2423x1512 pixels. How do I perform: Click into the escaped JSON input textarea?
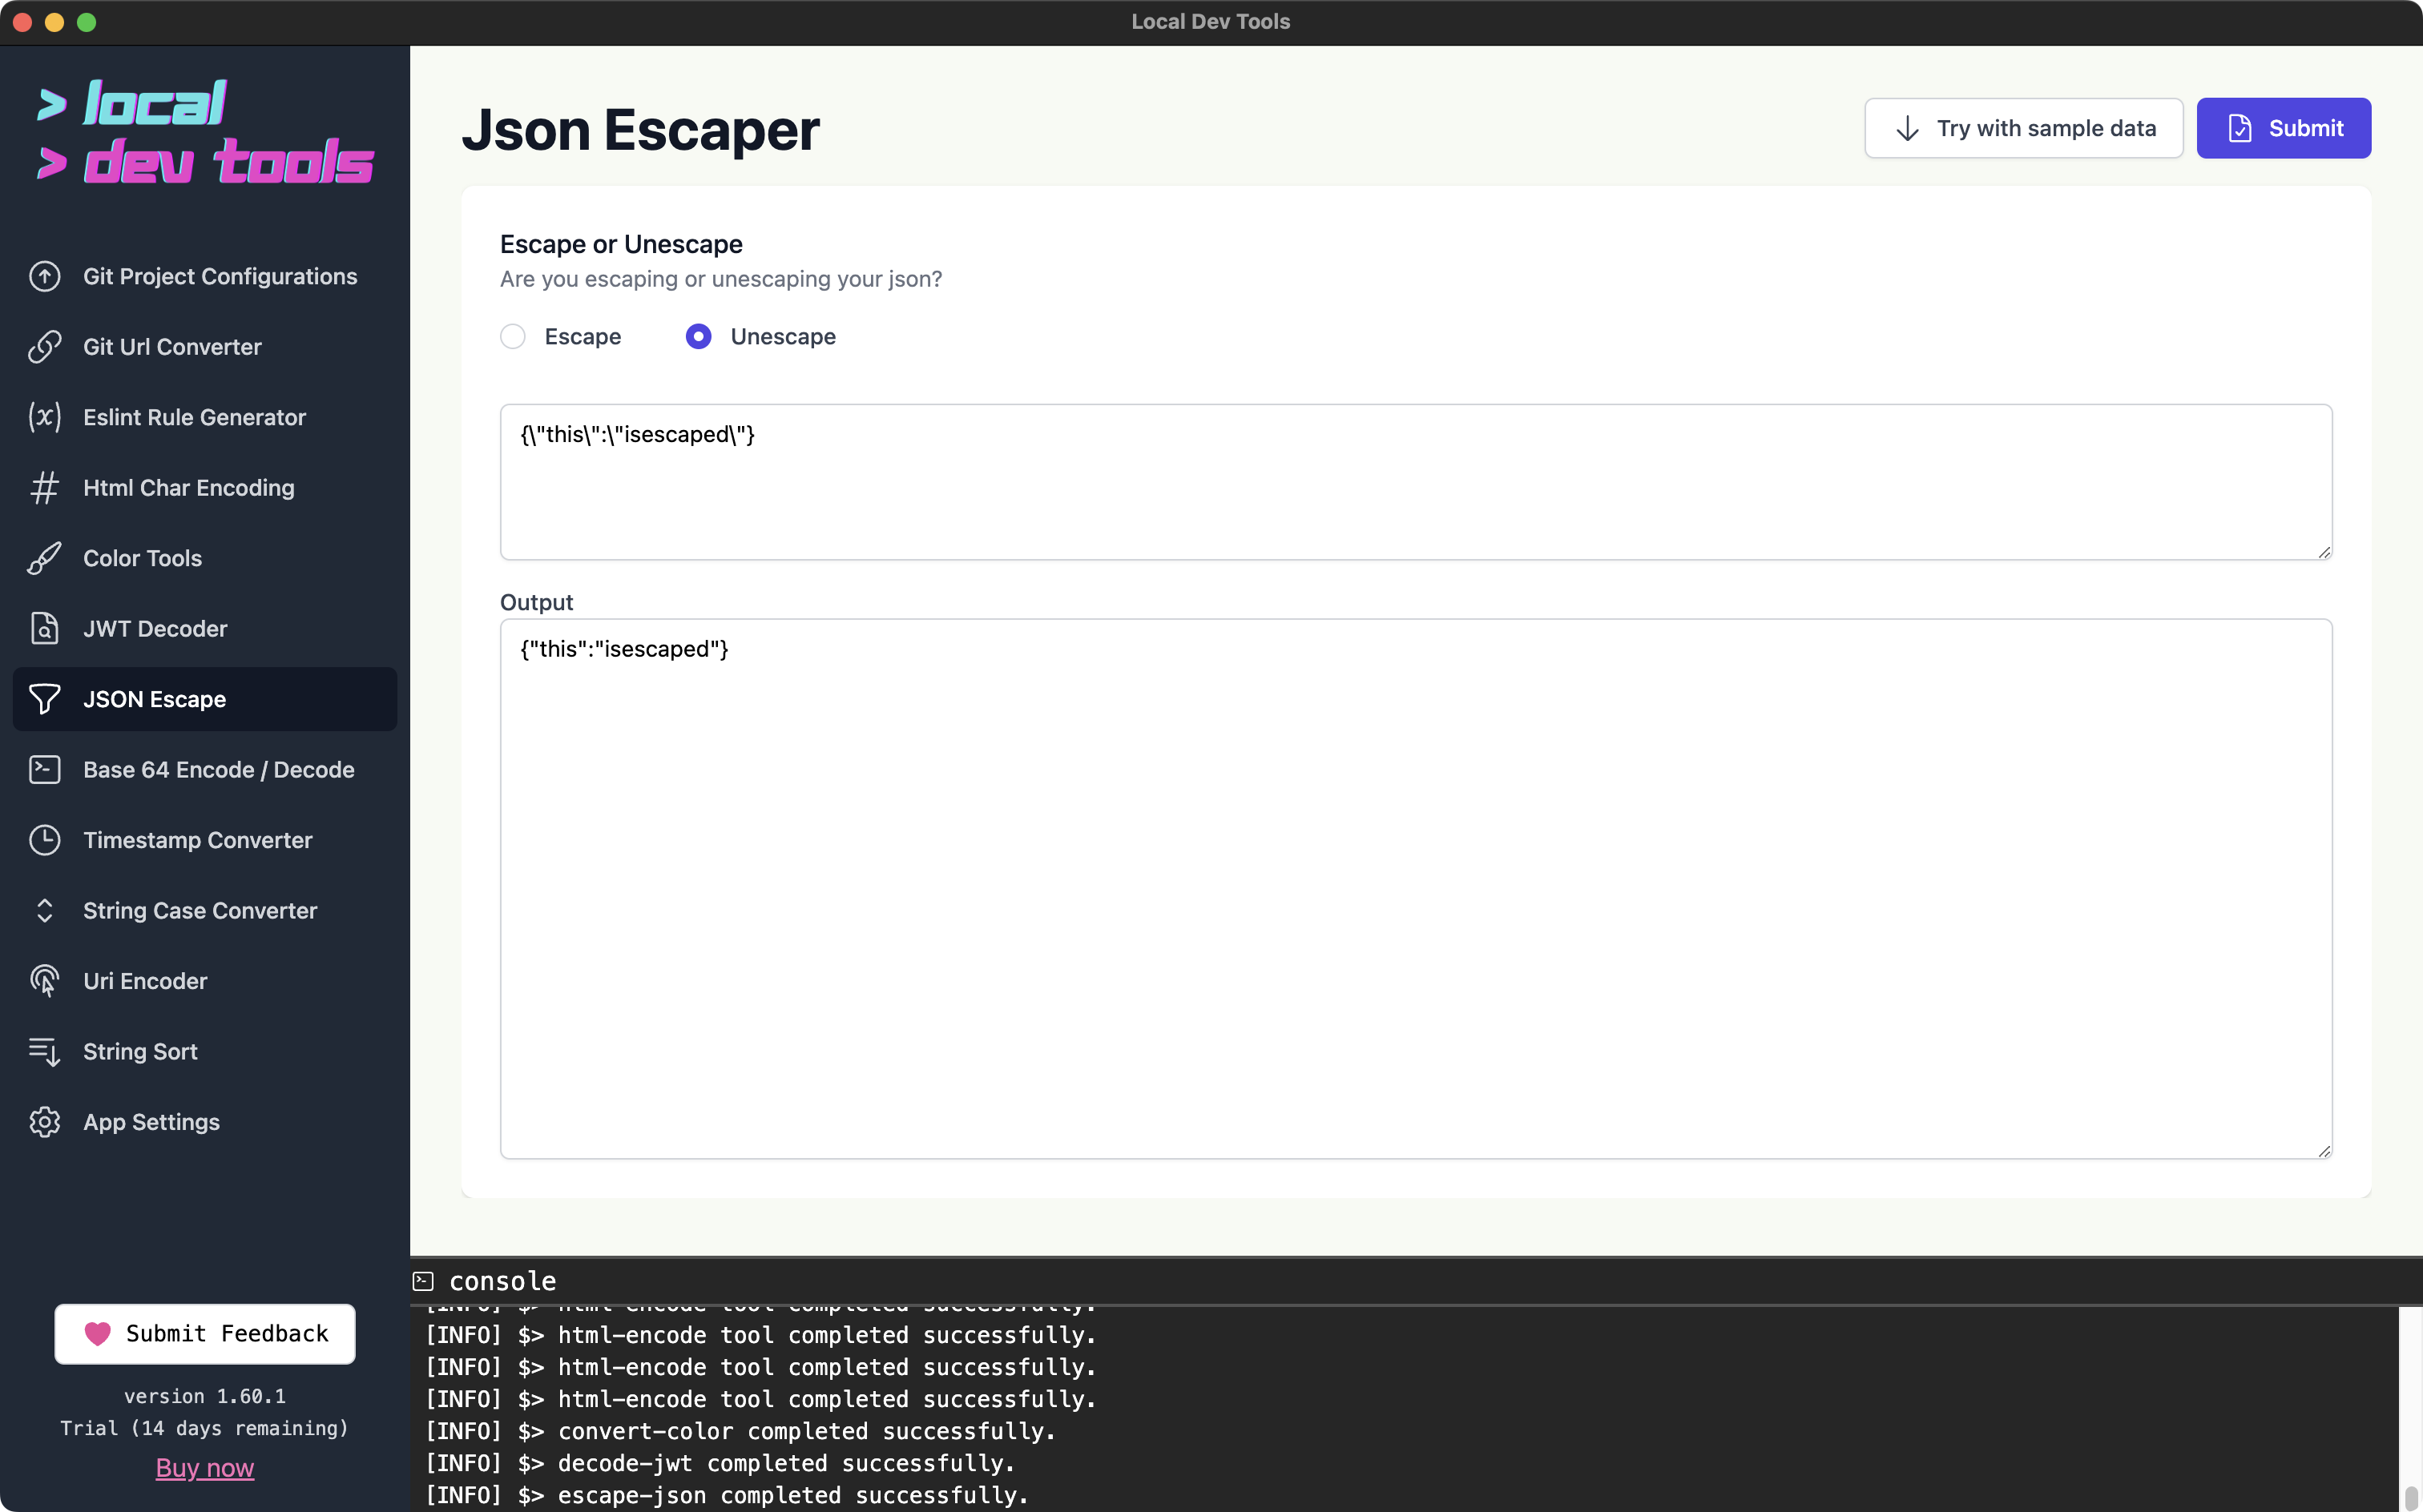(x=1416, y=482)
